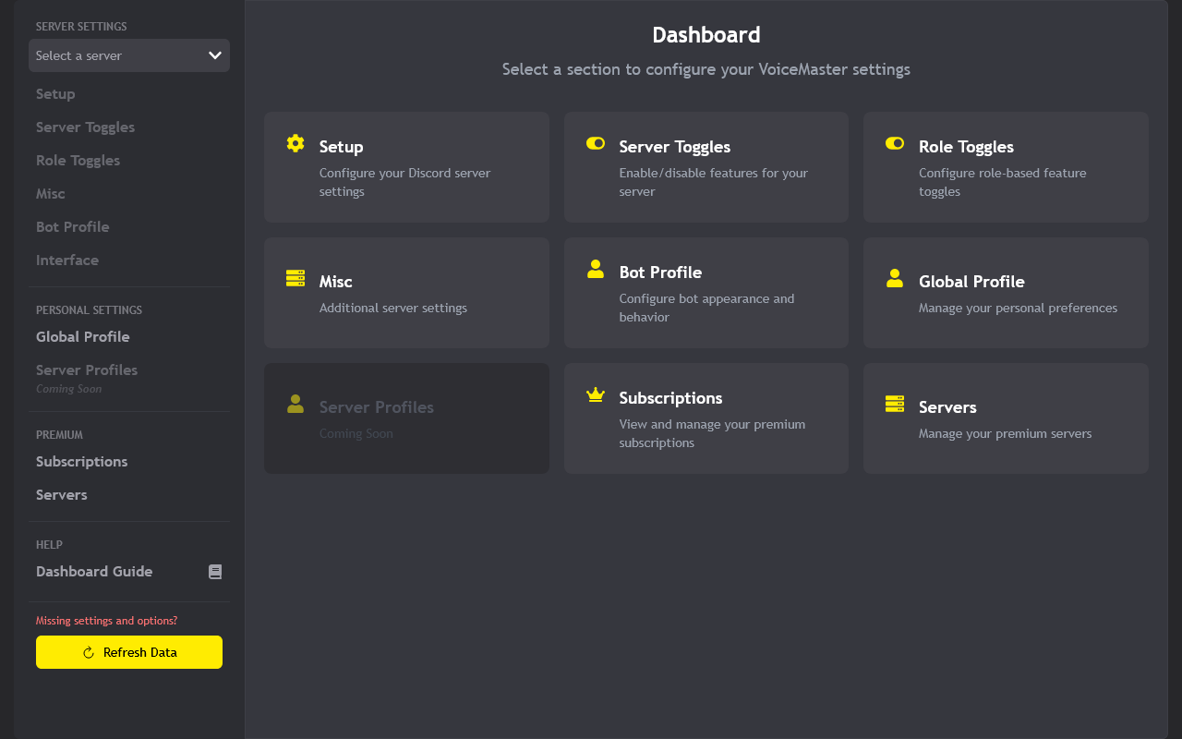
Task: Click the Role Toggles switch icon
Action: [893, 143]
